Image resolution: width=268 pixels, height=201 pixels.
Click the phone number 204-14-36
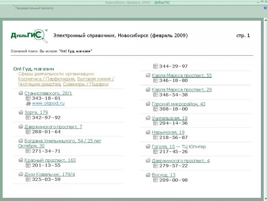tap(173, 123)
